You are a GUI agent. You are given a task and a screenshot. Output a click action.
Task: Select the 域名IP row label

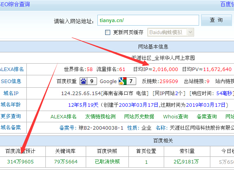[12, 93]
